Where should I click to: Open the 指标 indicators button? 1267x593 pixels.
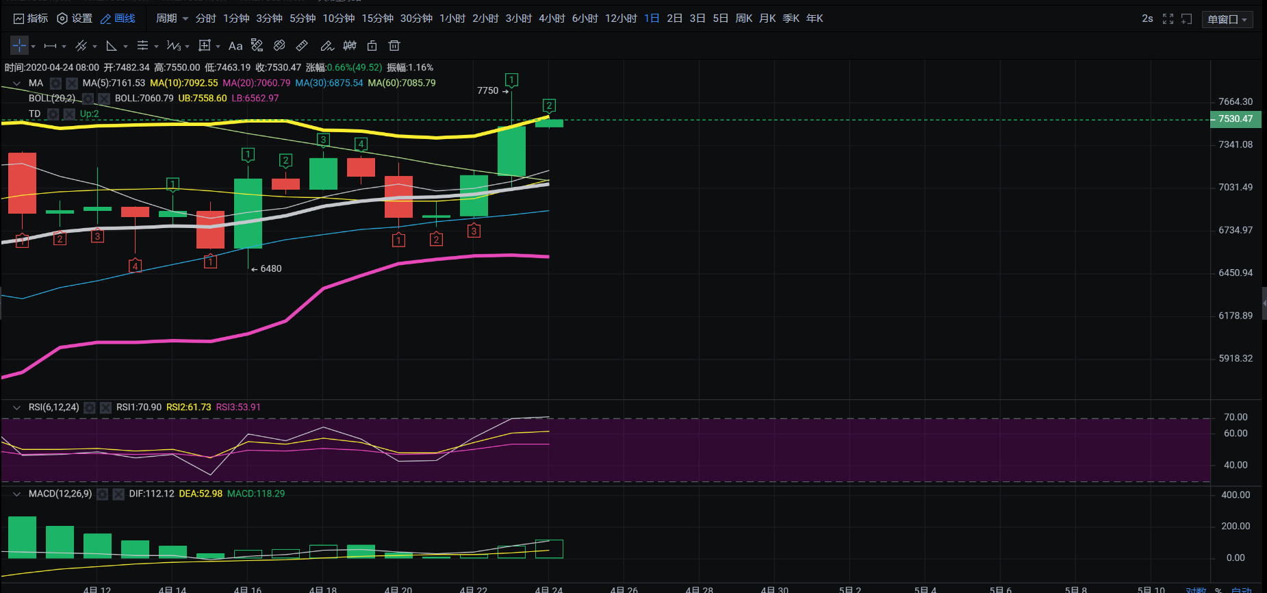click(31, 18)
